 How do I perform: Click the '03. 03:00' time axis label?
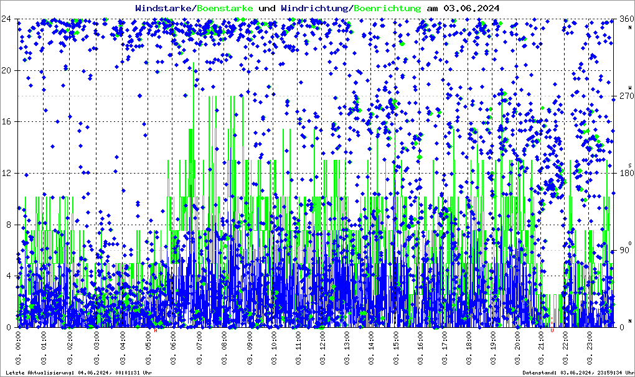click(96, 347)
